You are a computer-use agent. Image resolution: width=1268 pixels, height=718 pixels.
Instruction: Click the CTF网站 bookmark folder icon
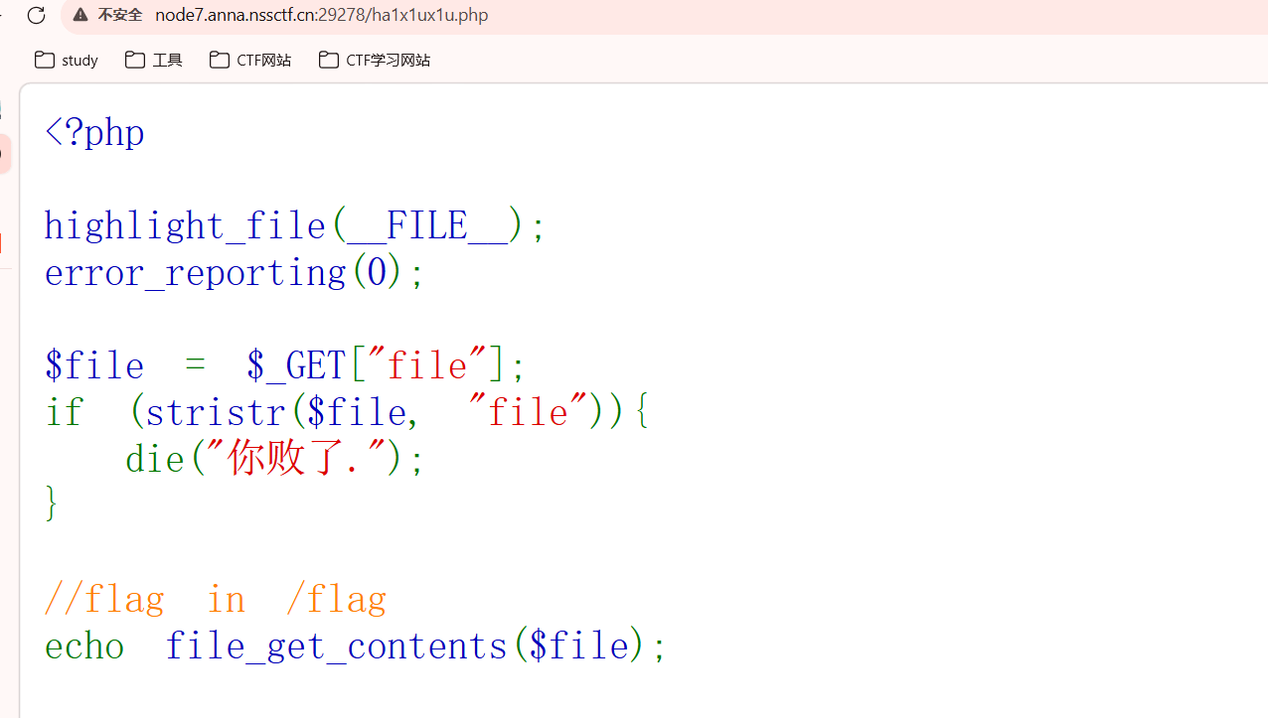click(219, 60)
